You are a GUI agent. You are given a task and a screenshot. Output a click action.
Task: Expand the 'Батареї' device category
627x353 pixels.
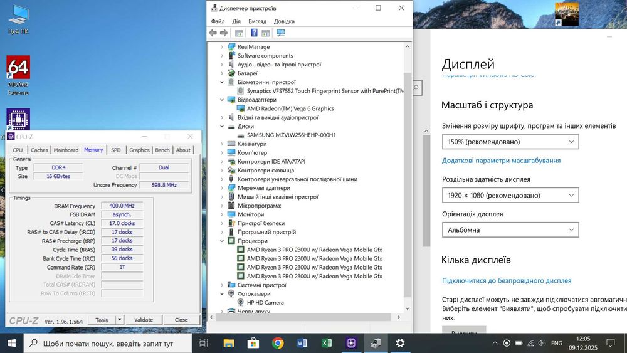(222, 73)
